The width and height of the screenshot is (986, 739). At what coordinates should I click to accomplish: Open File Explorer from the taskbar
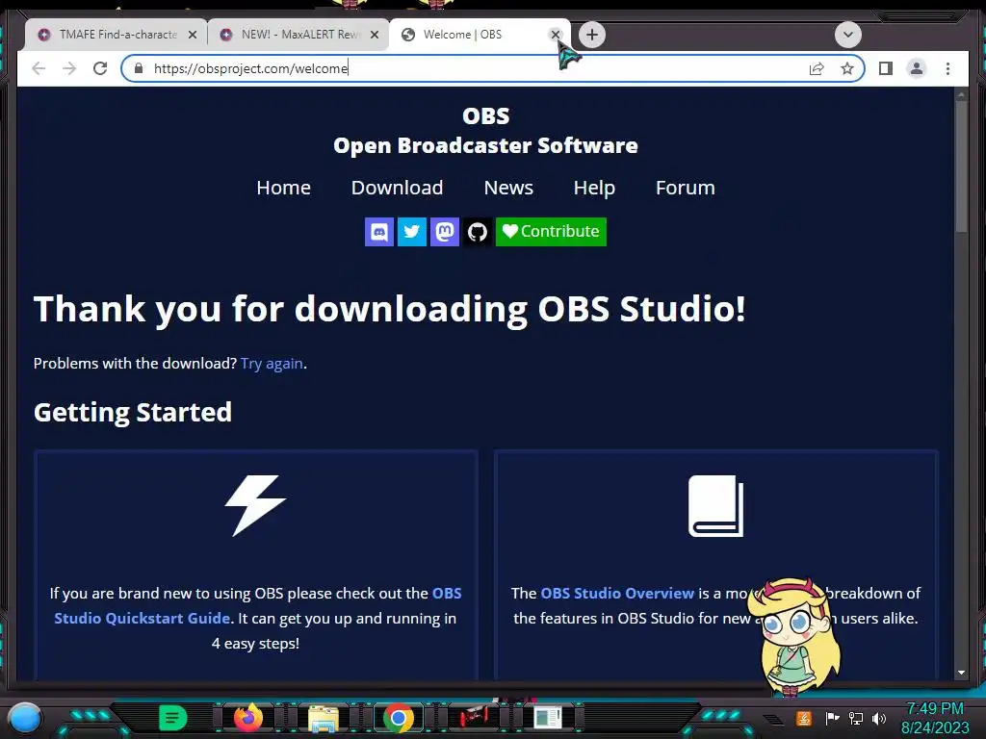pos(324,718)
